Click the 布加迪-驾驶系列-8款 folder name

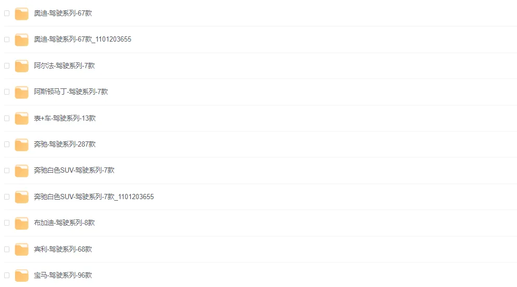(x=65, y=223)
